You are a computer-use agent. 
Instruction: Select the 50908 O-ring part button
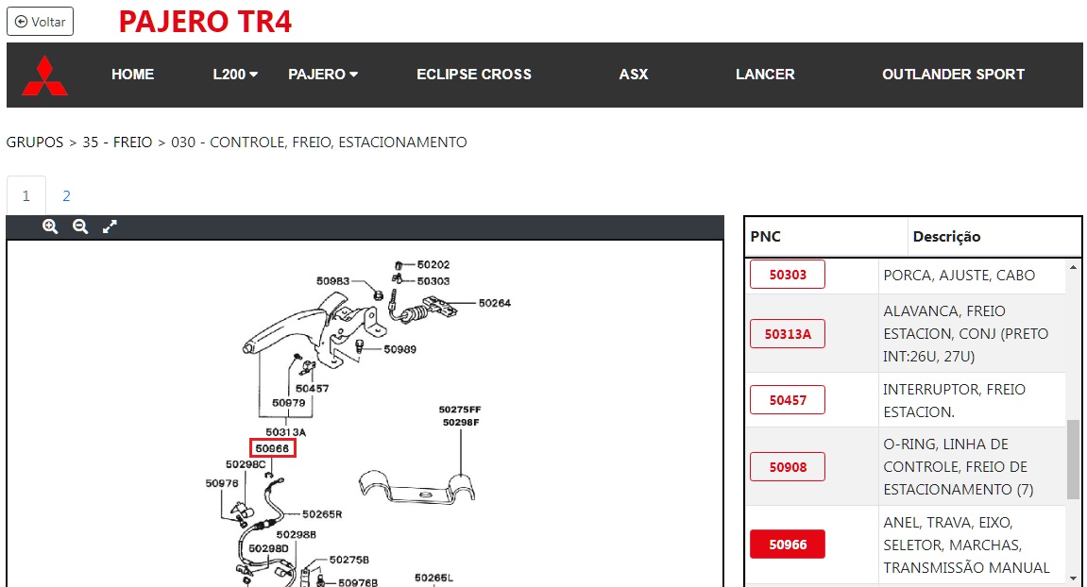(787, 466)
